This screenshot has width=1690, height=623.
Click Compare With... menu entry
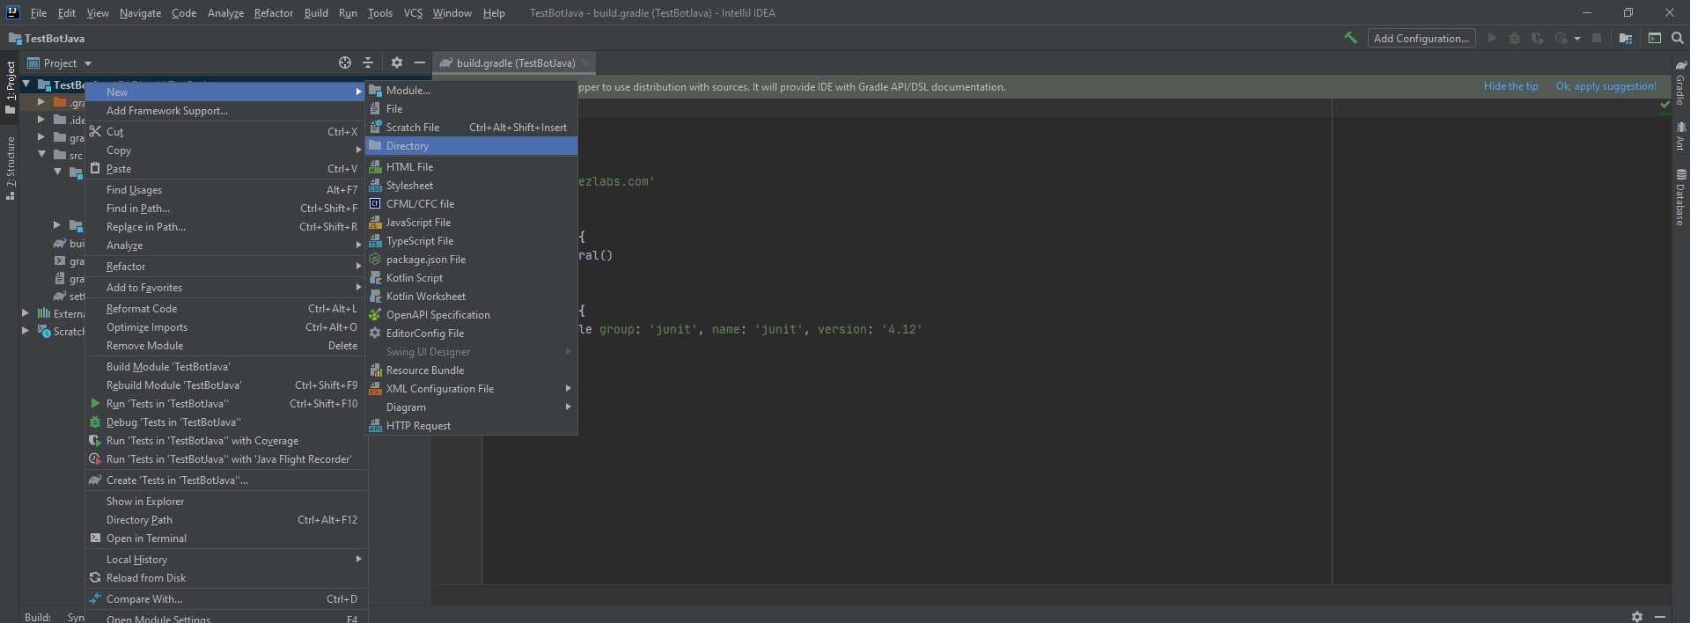(226, 598)
